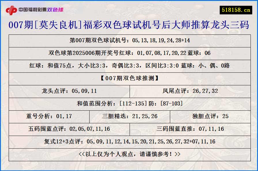Click the 五码围蓝点评 cell
Screen dimensions: 258x171
[x=69, y=129]
